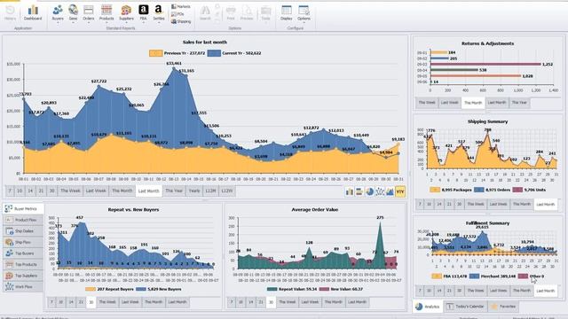Open the Sales report globe icon
The image size is (568, 319).
[x=73, y=12]
